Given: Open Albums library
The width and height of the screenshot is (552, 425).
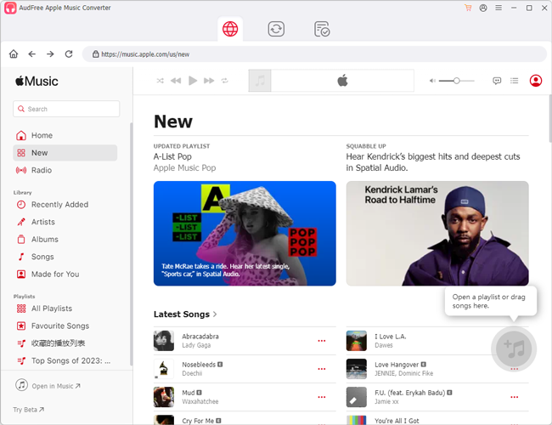Looking at the screenshot, I should 65,240.
